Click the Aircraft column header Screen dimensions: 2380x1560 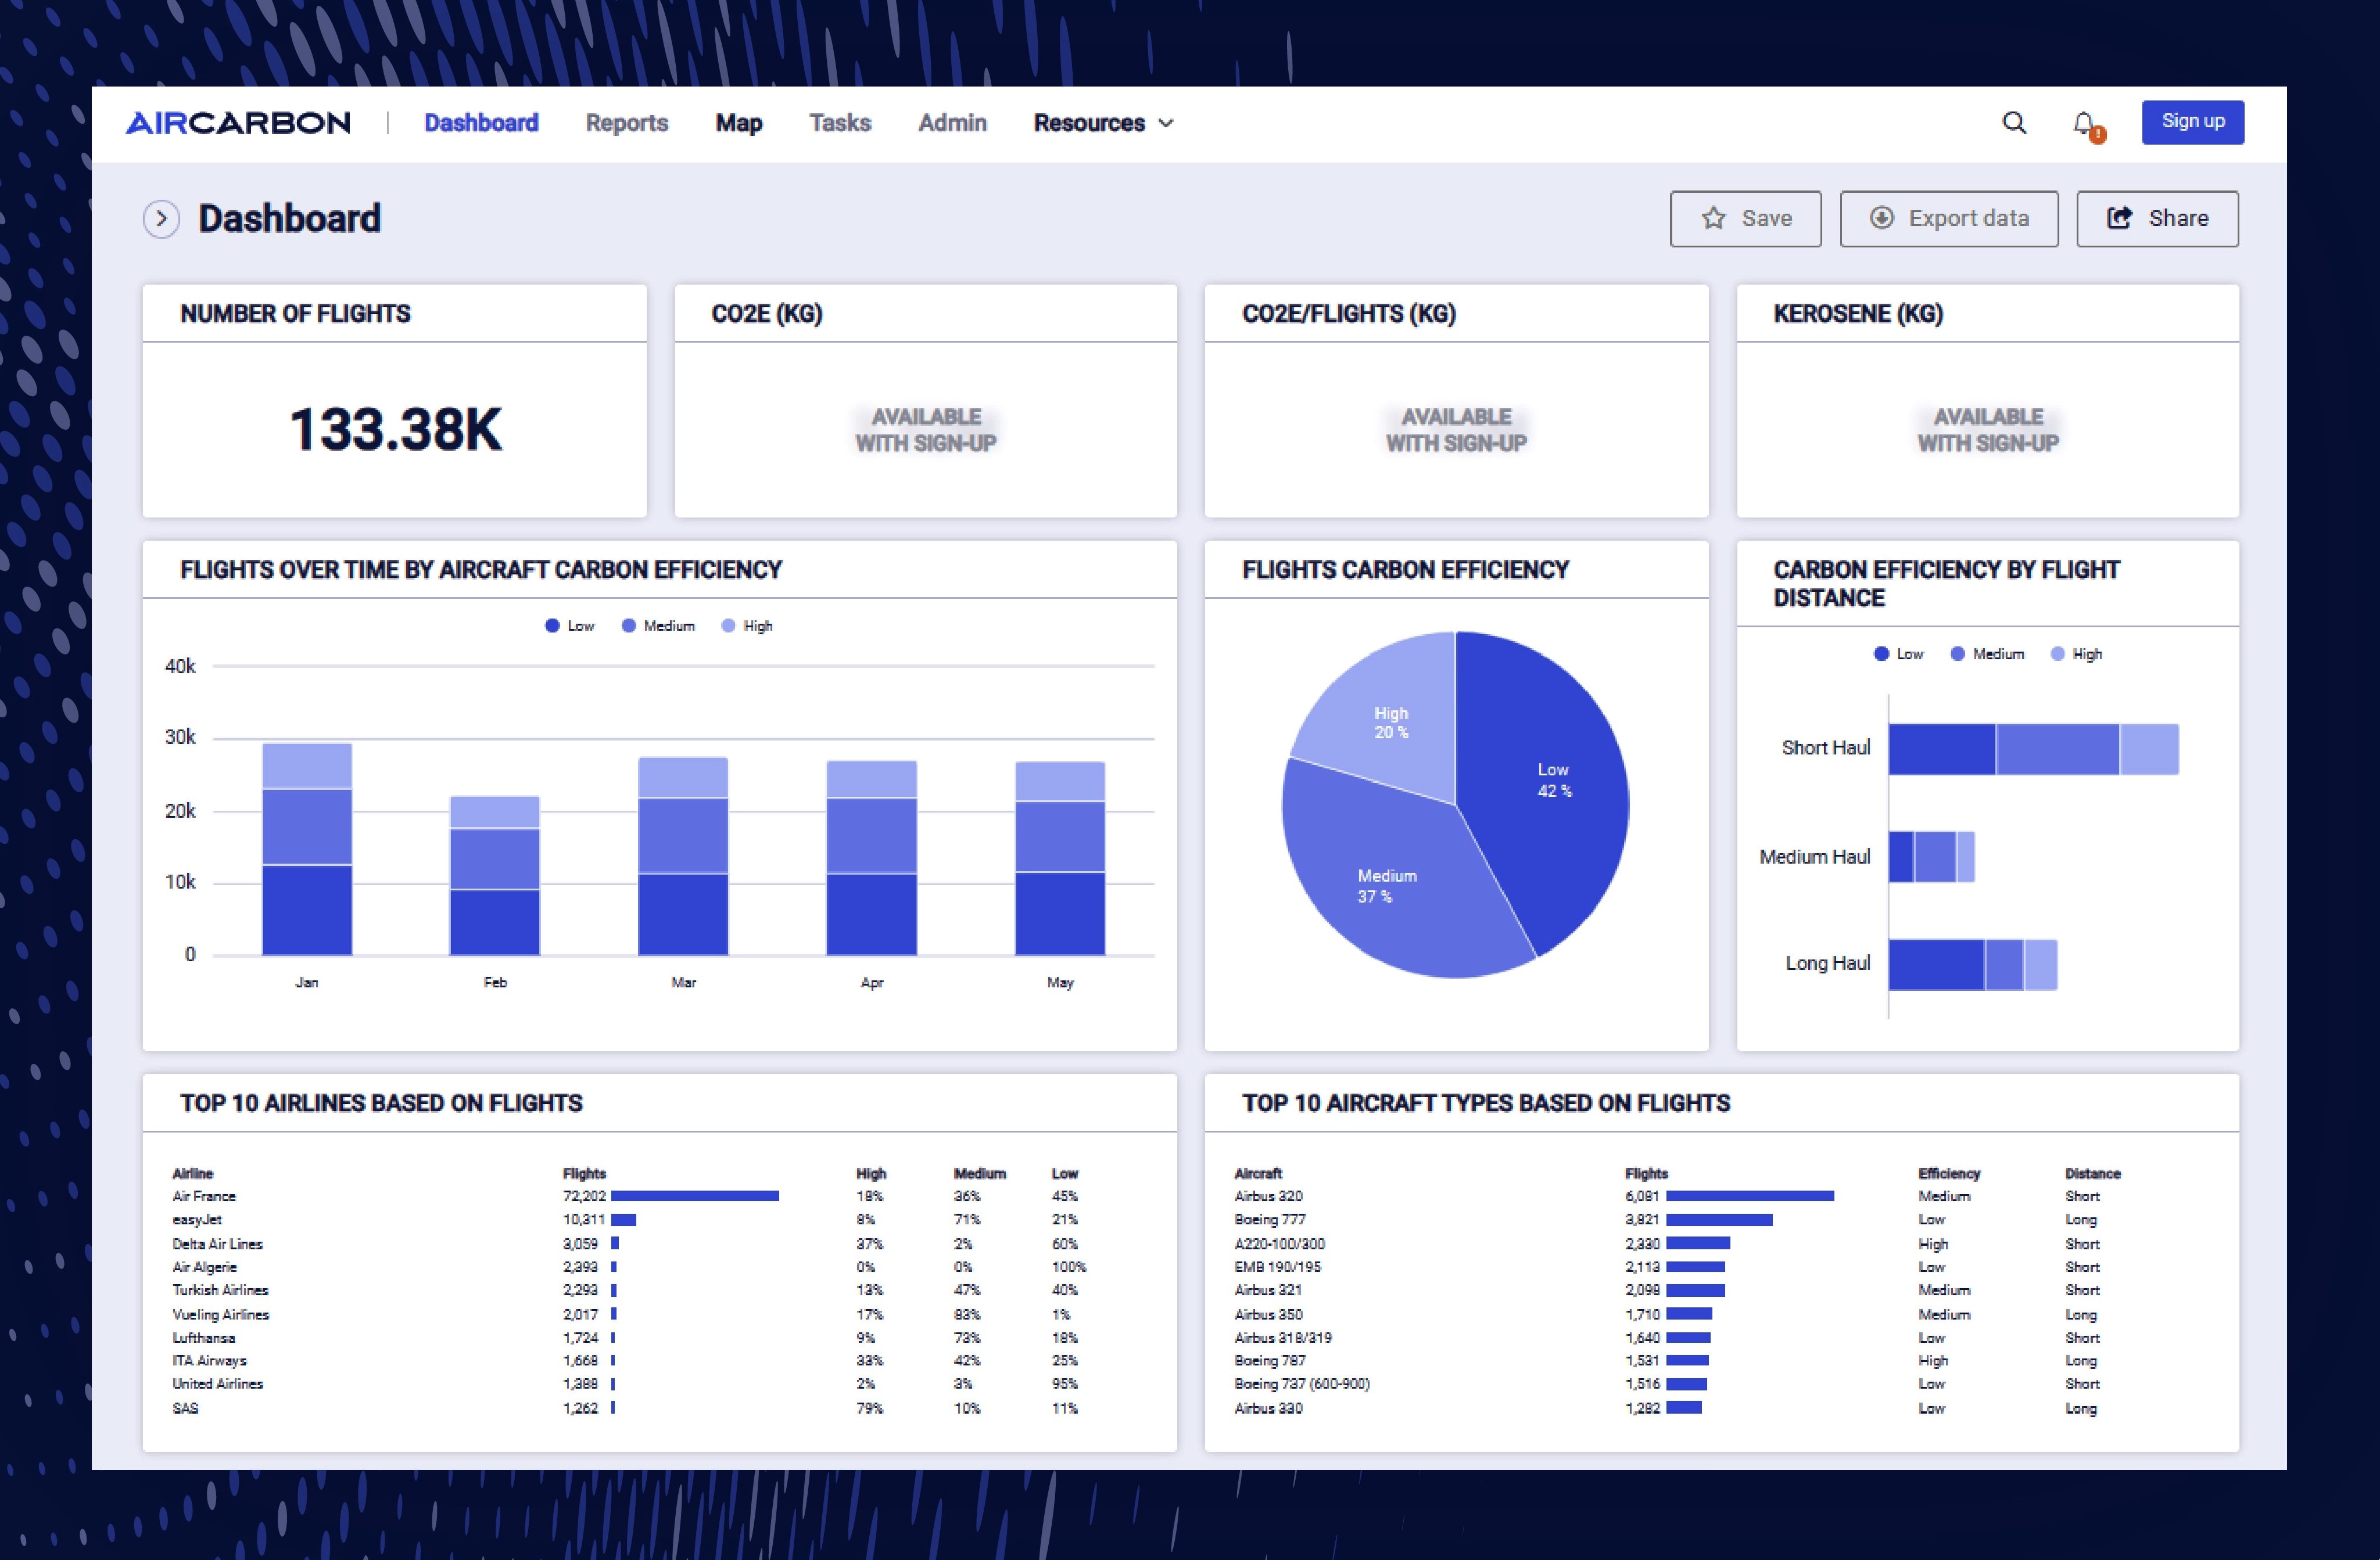click(1258, 1173)
